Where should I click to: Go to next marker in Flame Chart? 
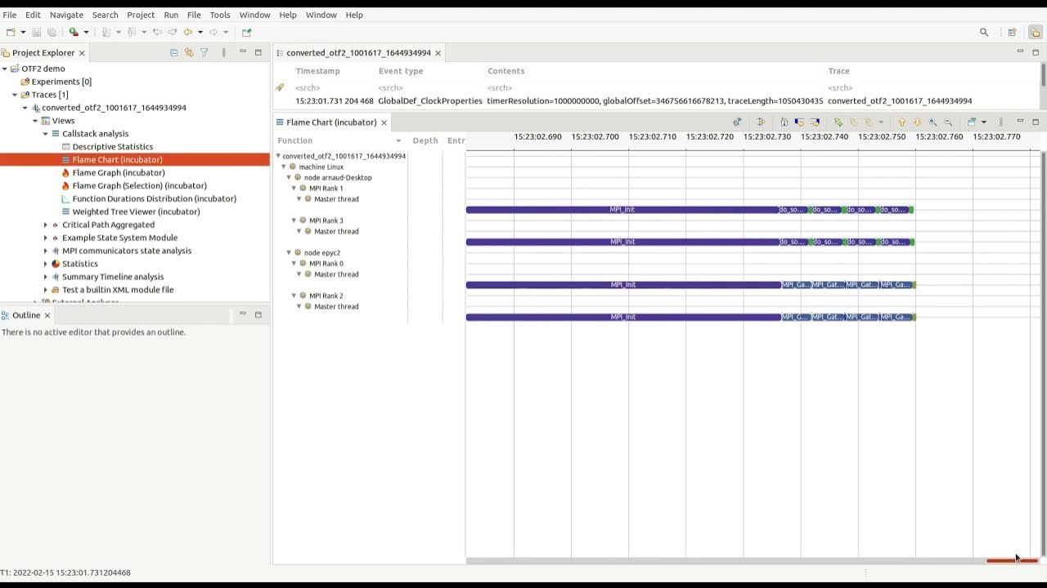[x=869, y=122]
